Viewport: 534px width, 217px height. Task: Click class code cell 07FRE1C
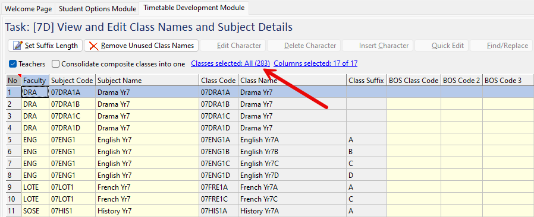(219, 199)
